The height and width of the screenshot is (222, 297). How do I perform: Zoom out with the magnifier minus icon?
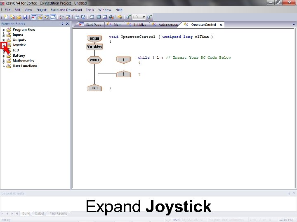coord(149,17)
